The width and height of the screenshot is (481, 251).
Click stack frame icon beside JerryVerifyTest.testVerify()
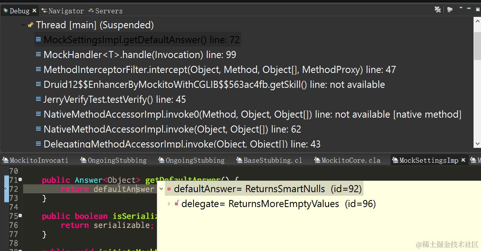click(x=38, y=100)
